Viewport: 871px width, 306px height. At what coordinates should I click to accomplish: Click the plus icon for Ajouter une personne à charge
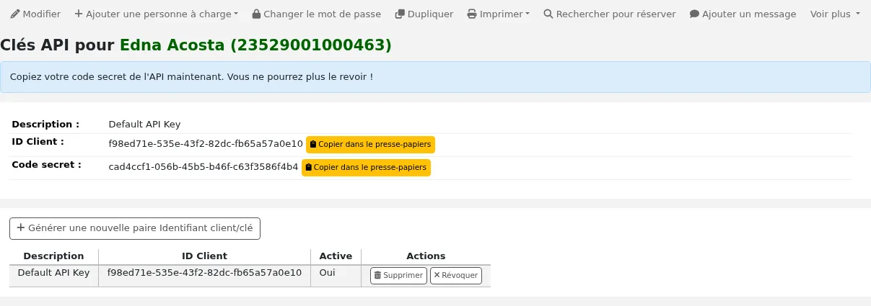point(79,14)
